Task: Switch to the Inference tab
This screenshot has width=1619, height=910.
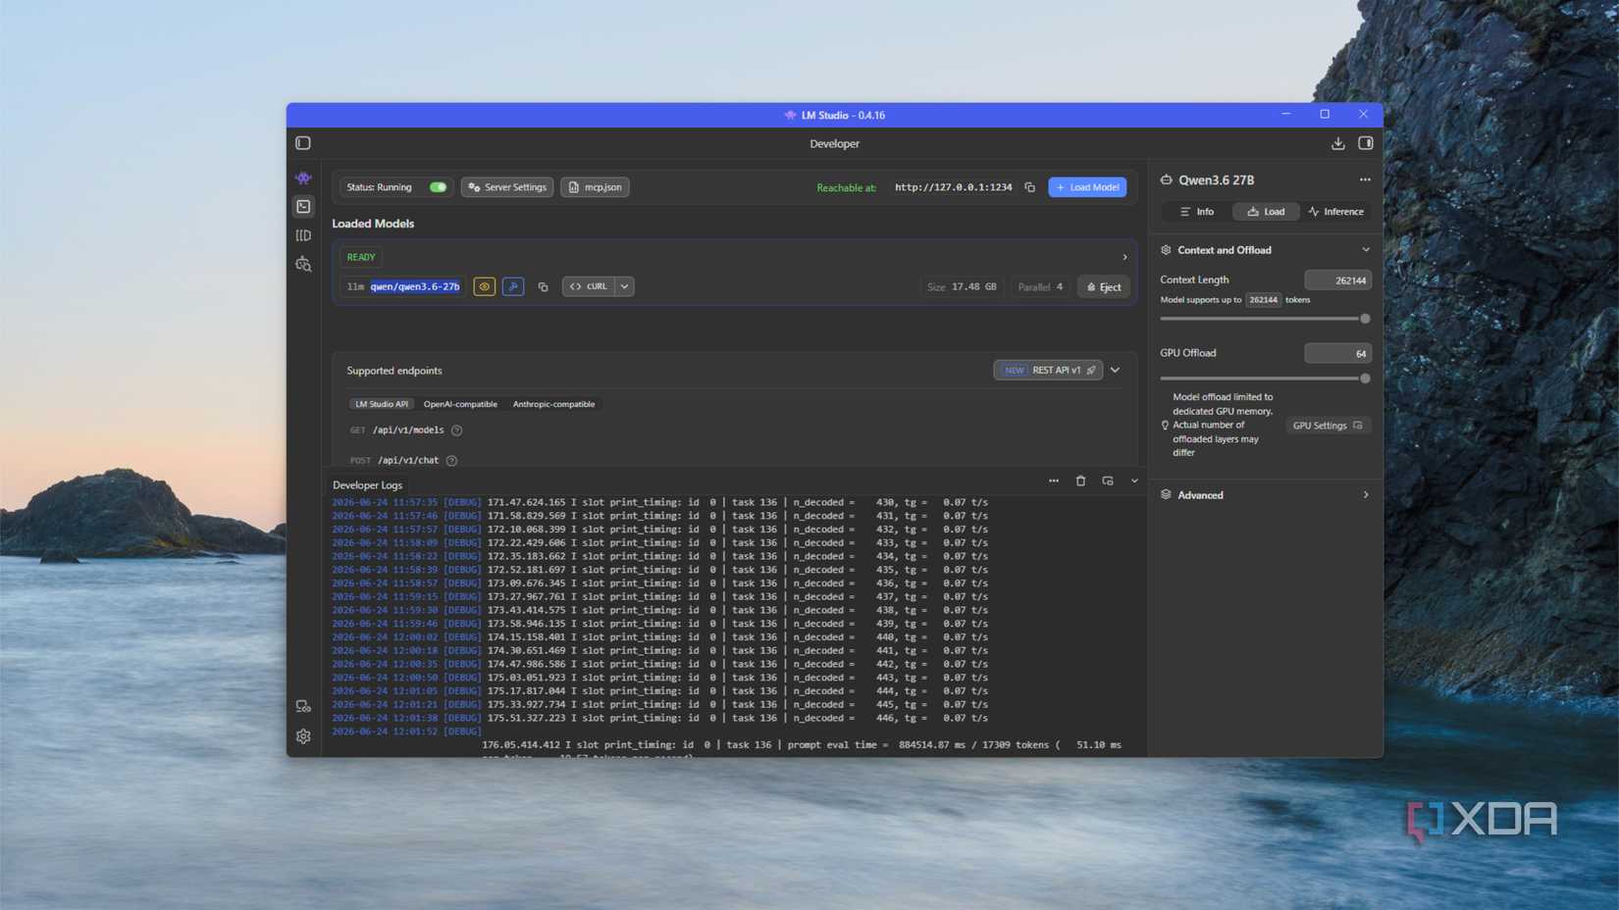Action: [1335, 212]
